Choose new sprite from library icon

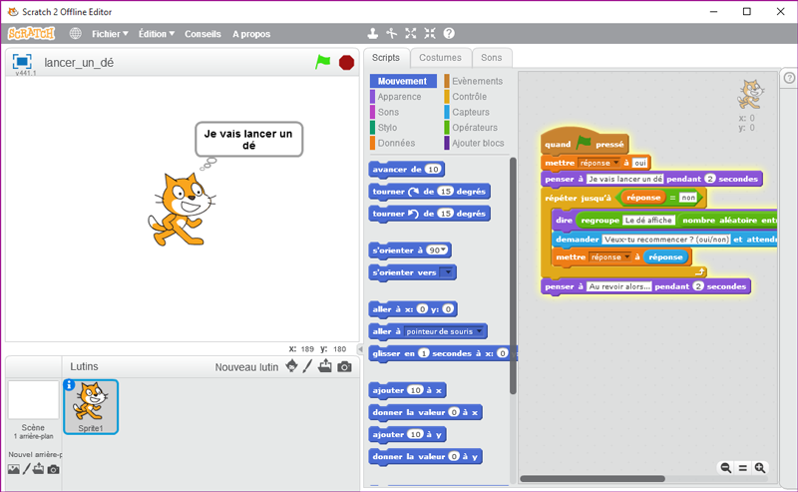(x=291, y=366)
